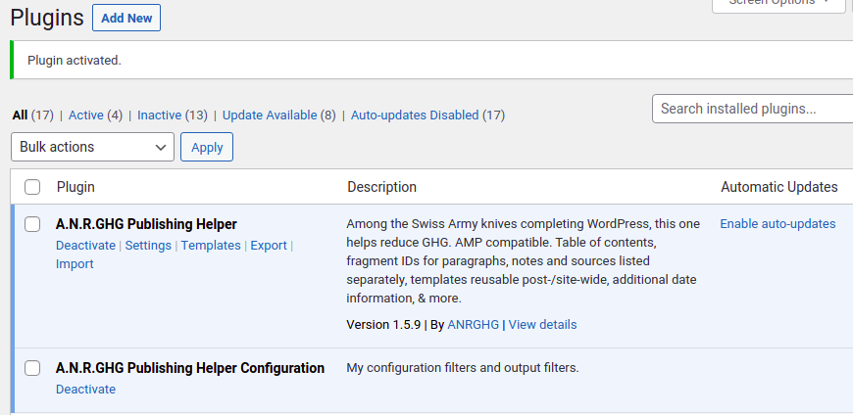
Task: Filter plugins by Inactive
Action: click(x=160, y=115)
